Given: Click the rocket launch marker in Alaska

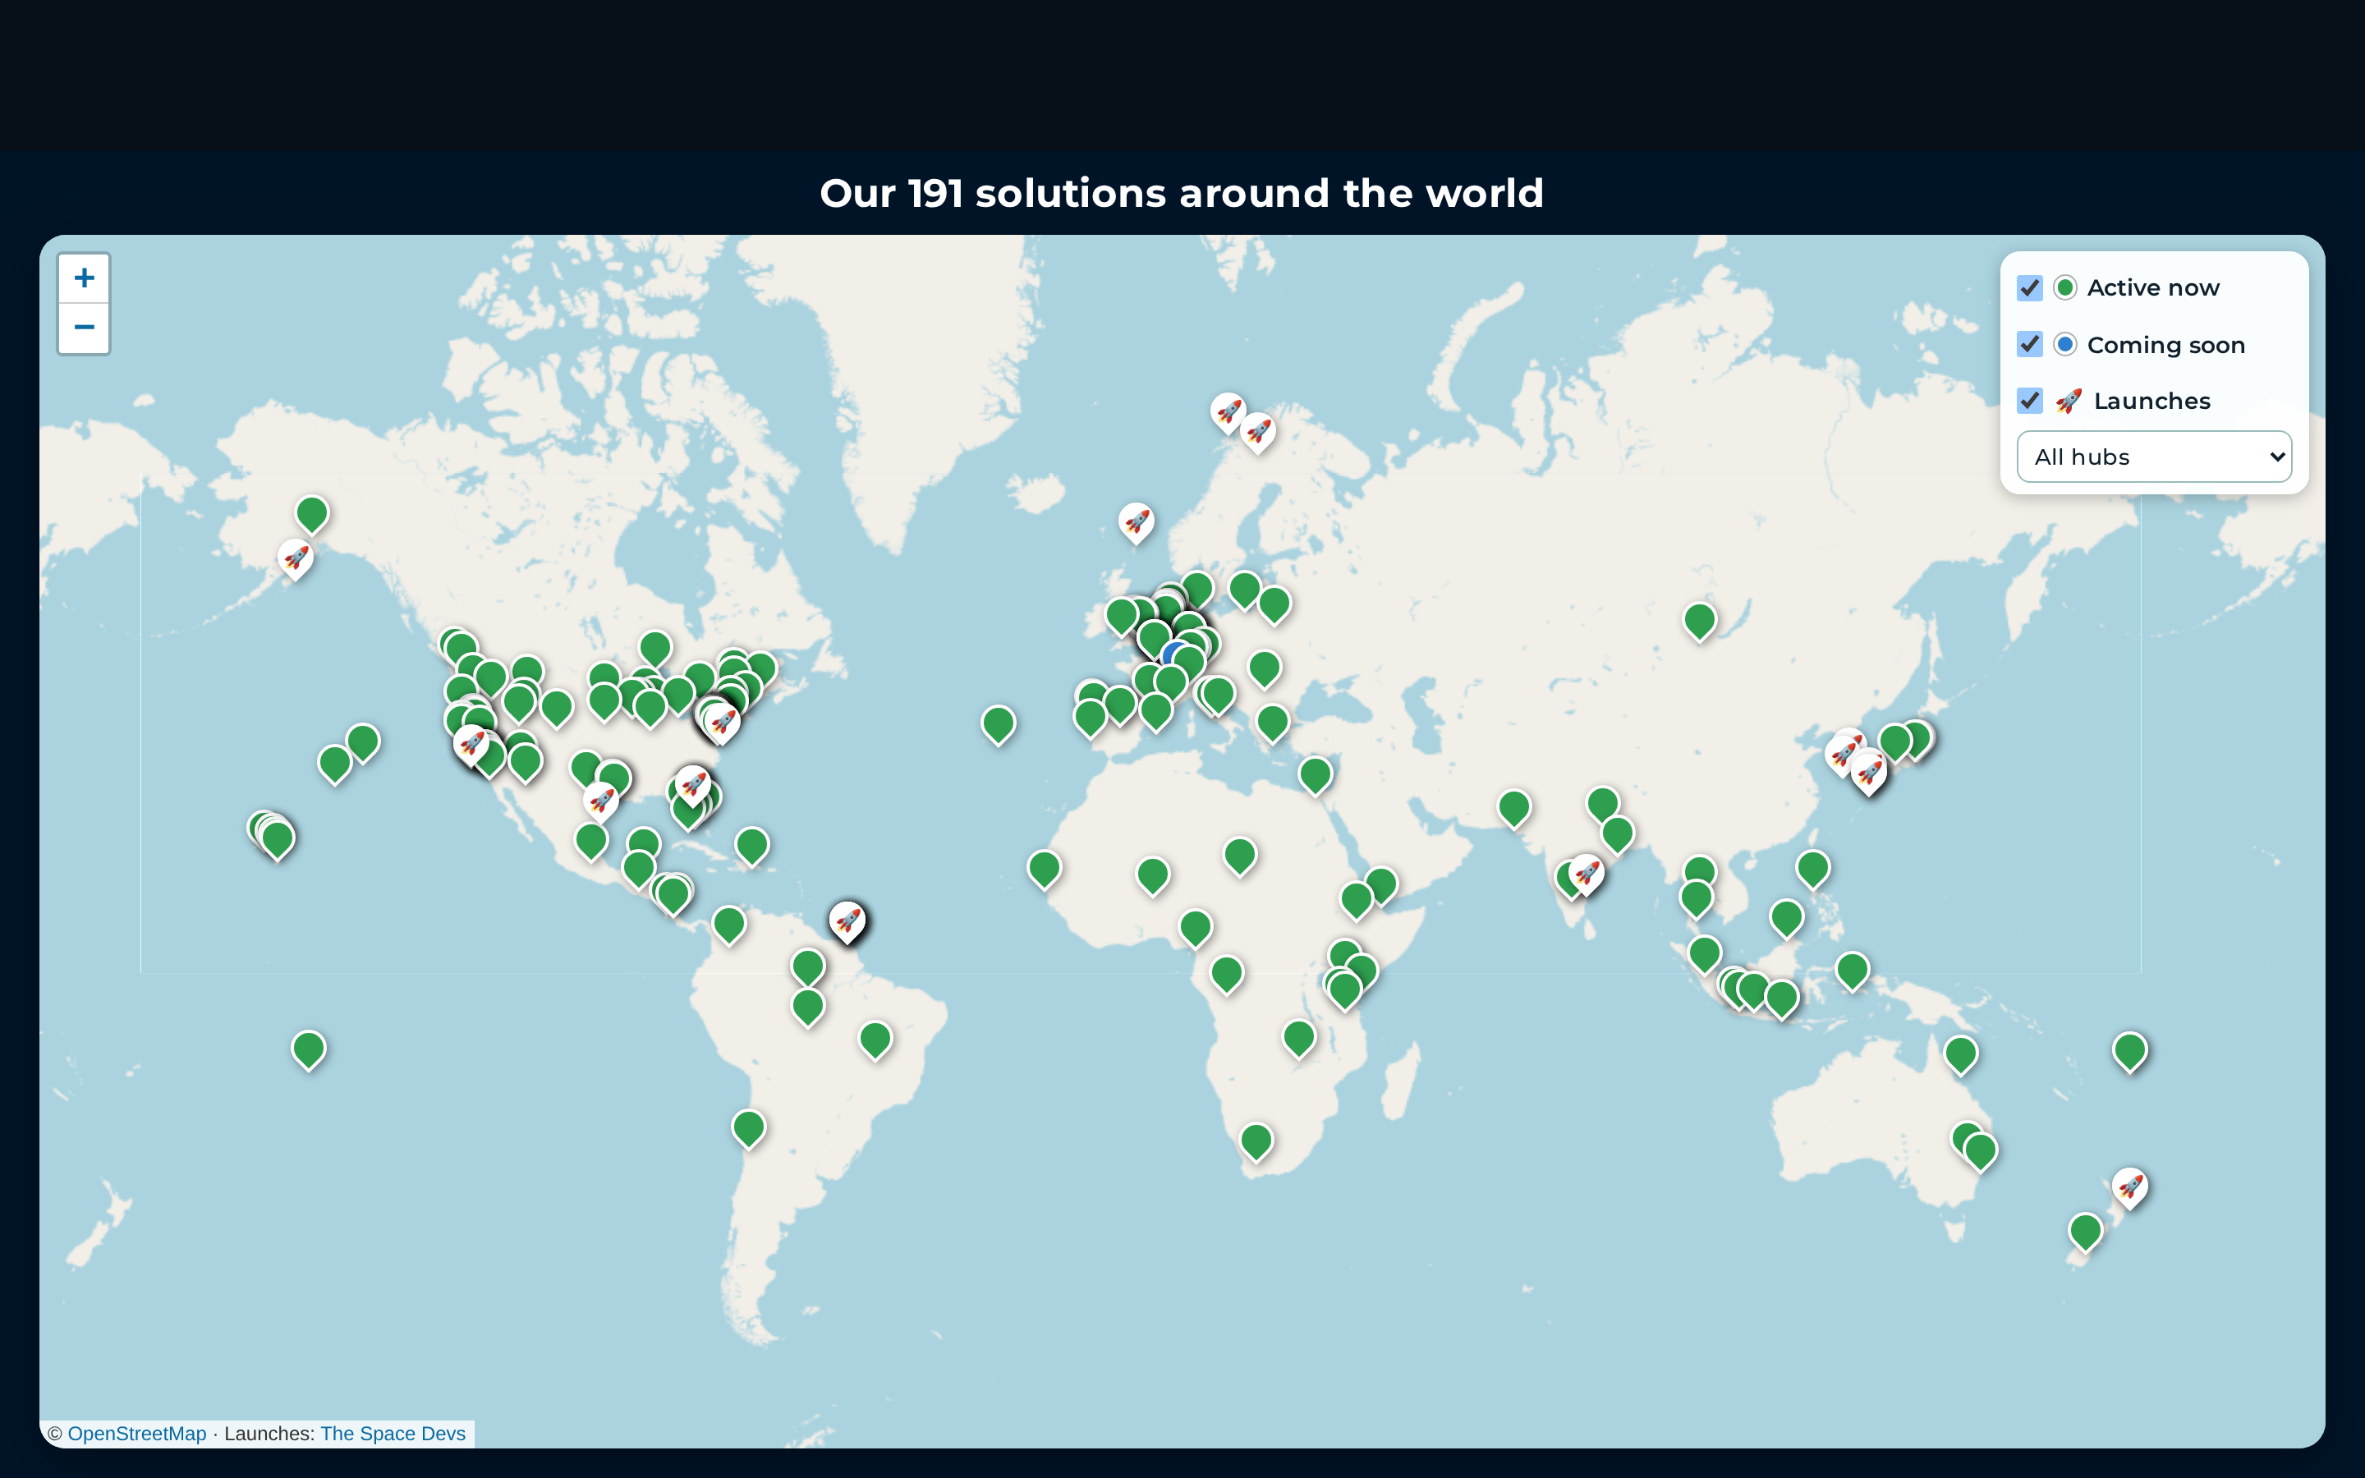Looking at the screenshot, I should (x=295, y=559).
